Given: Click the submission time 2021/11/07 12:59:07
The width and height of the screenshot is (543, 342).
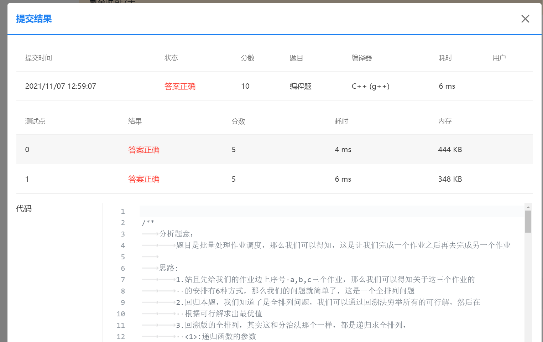Looking at the screenshot, I should coord(61,86).
